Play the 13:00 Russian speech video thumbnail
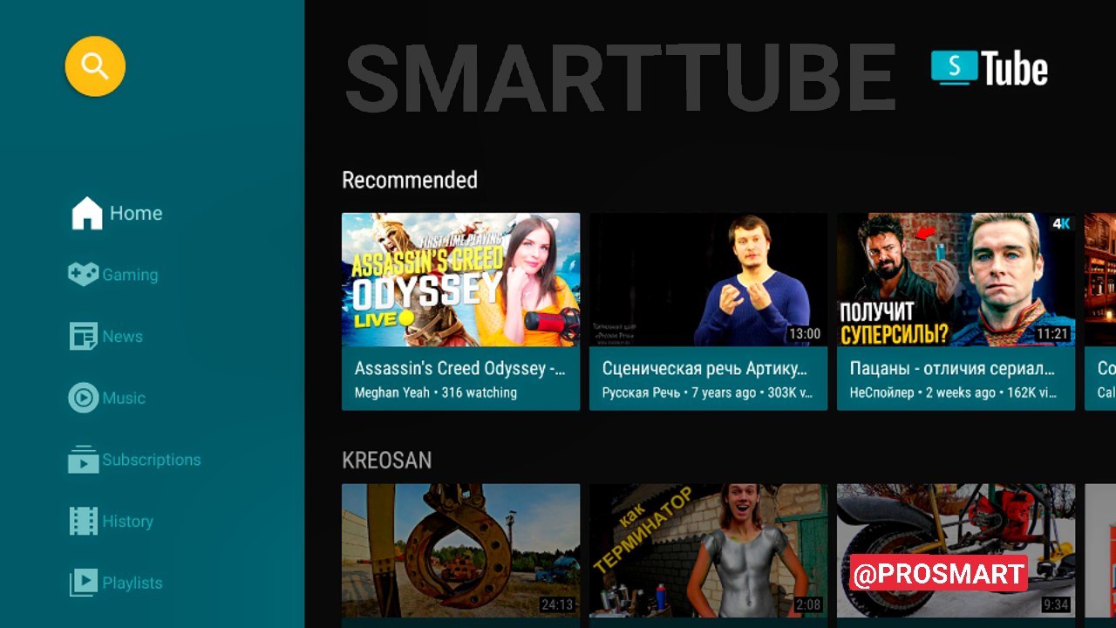This screenshot has width=1116, height=628. point(708,279)
